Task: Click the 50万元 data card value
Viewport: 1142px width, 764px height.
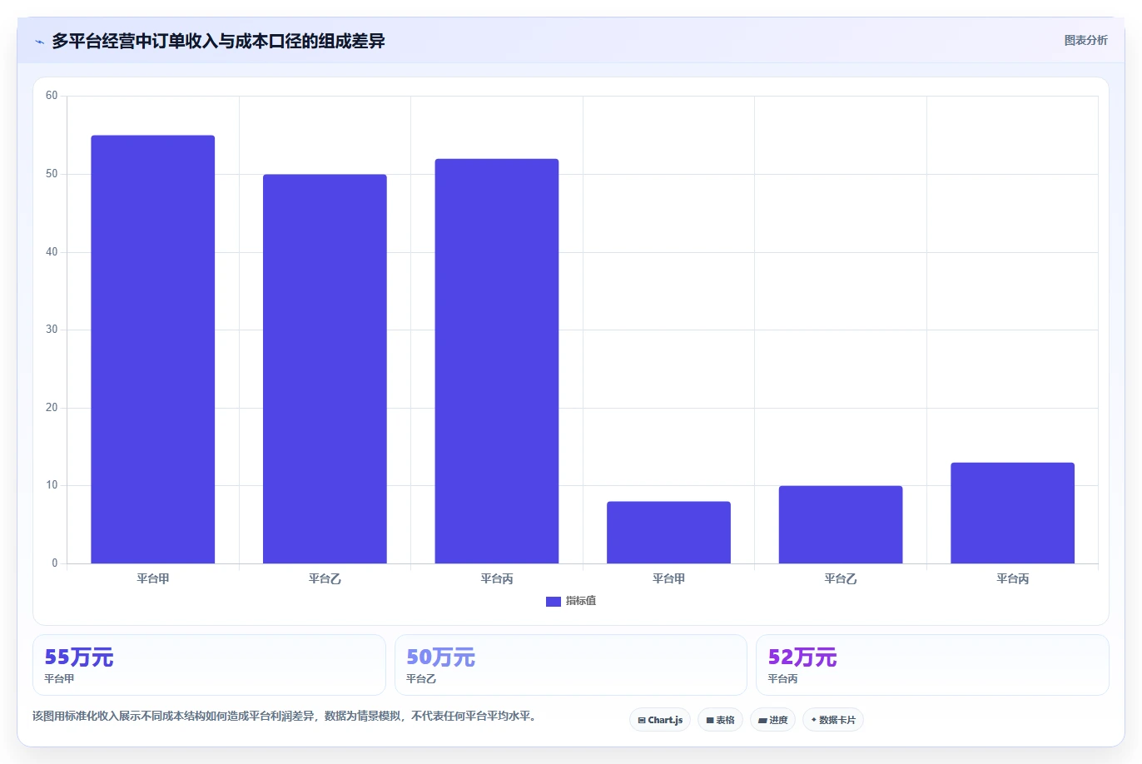Action: click(440, 657)
